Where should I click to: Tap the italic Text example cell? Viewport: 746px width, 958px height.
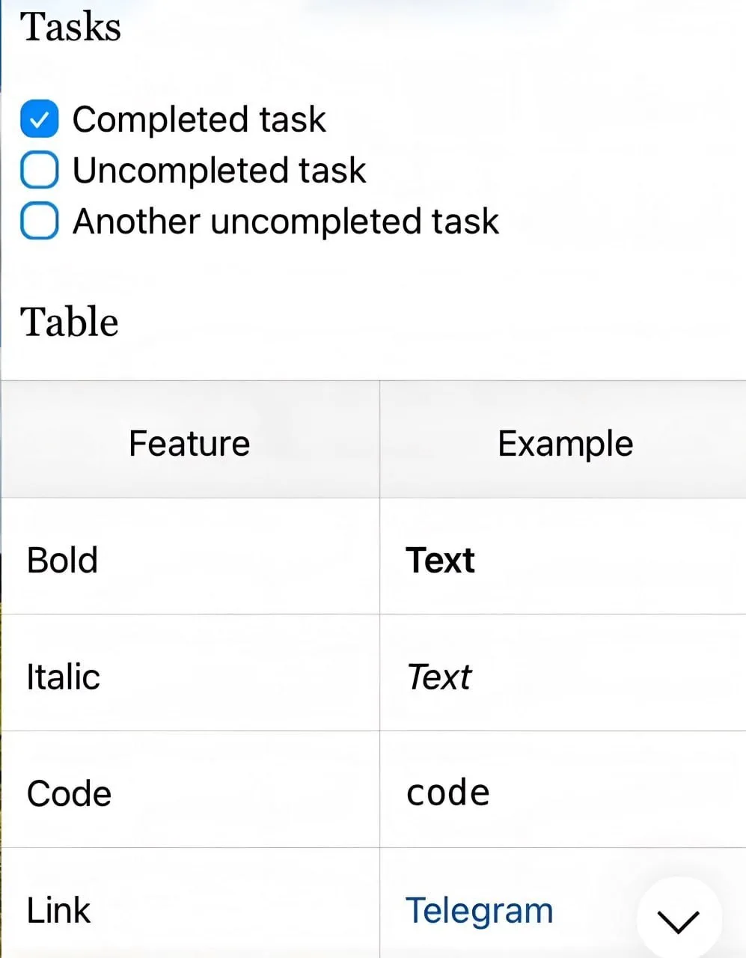pyautogui.click(x=563, y=674)
